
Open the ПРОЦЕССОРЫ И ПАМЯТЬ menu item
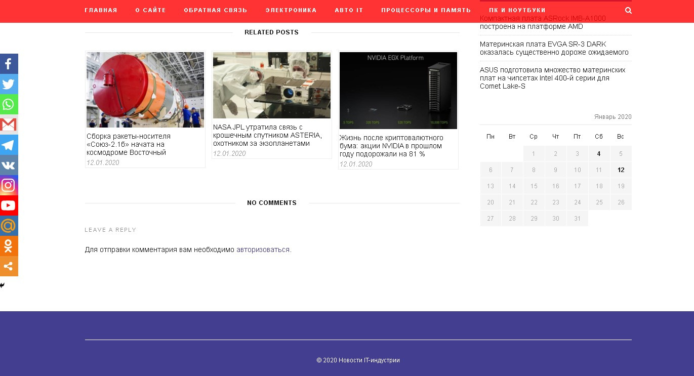[x=426, y=10]
